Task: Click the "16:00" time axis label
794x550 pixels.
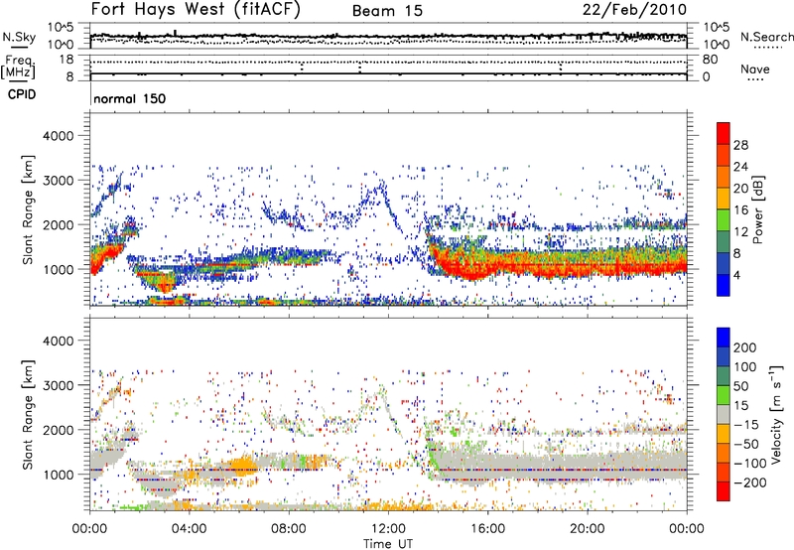Action: tap(487, 529)
